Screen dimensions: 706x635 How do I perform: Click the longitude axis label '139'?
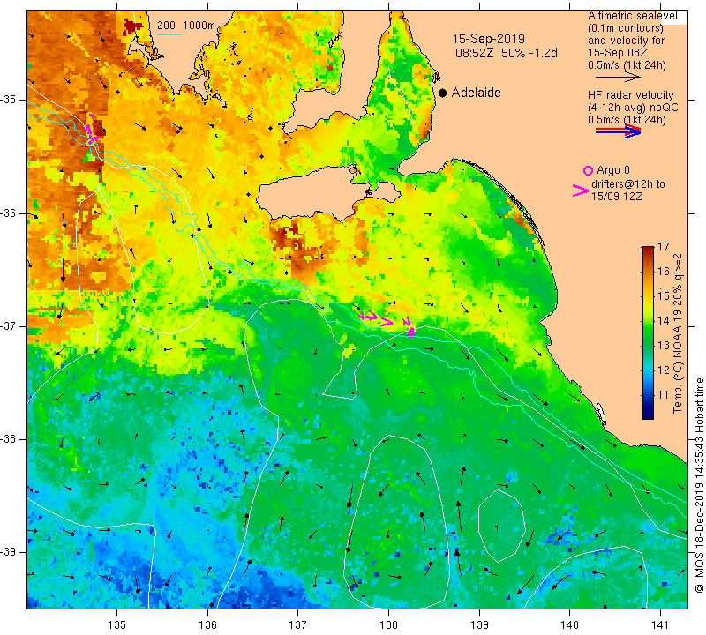[x=479, y=625]
